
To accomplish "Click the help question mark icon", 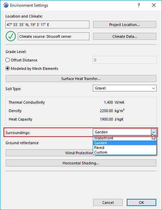I will (x=139, y=5).
